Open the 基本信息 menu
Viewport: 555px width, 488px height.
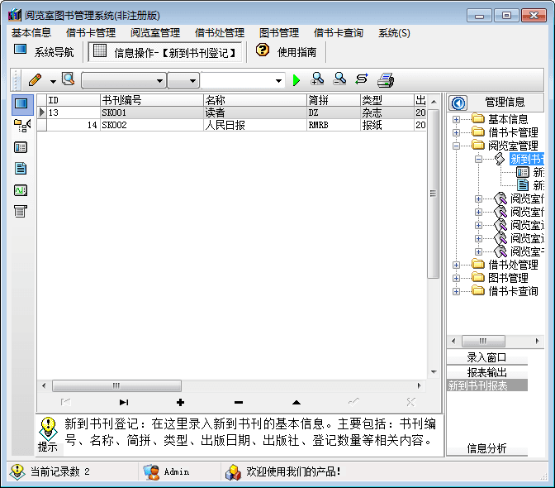[31, 32]
